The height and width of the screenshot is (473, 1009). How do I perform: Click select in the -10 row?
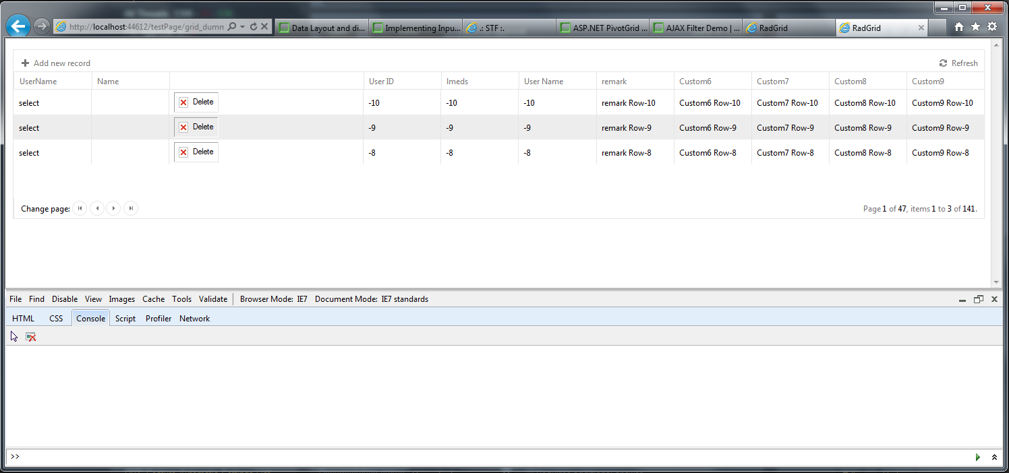[x=29, y=103]
